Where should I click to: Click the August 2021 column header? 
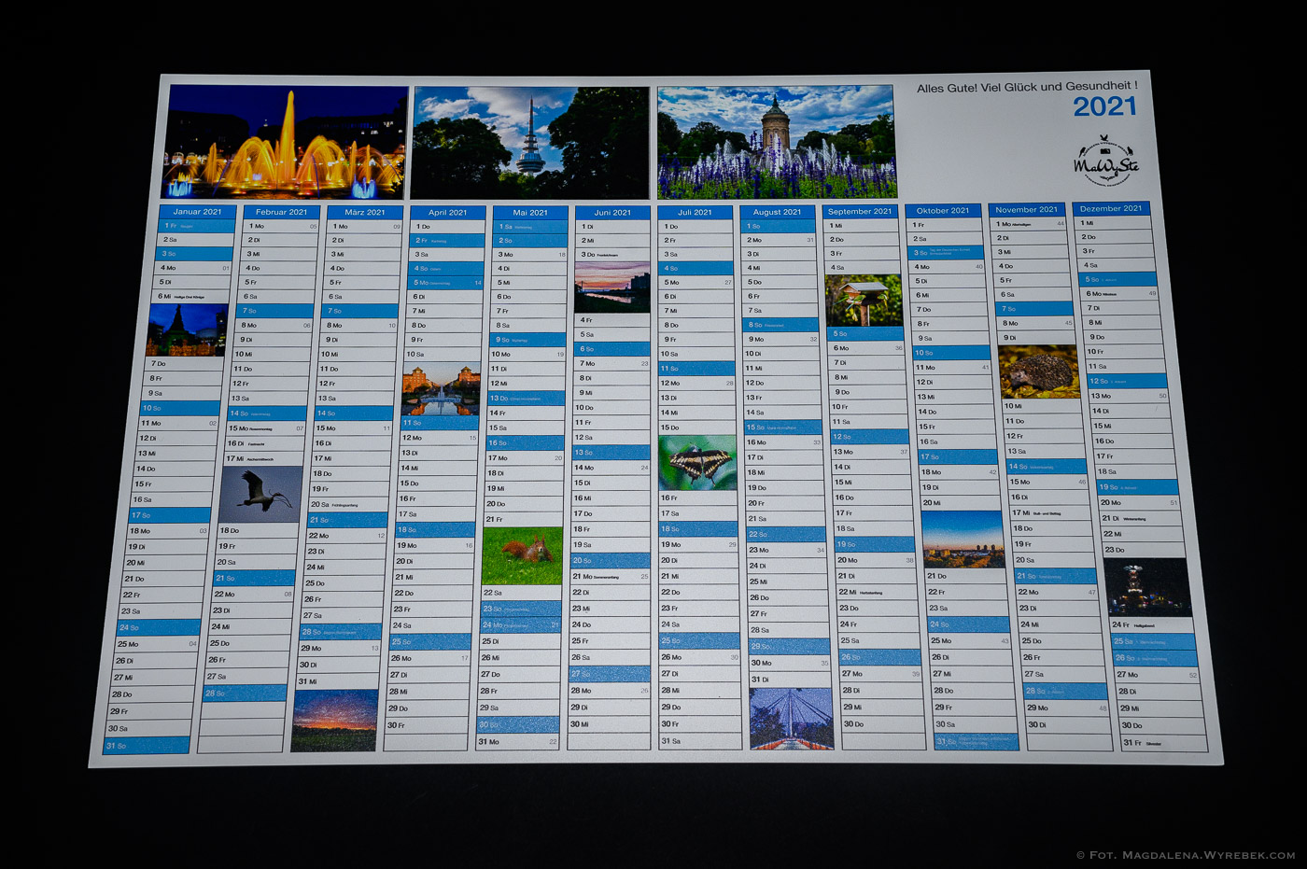777,212
